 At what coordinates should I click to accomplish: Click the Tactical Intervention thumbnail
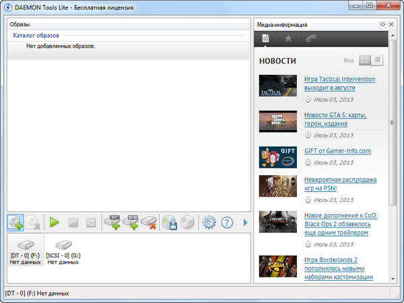[x=277, y=86]
